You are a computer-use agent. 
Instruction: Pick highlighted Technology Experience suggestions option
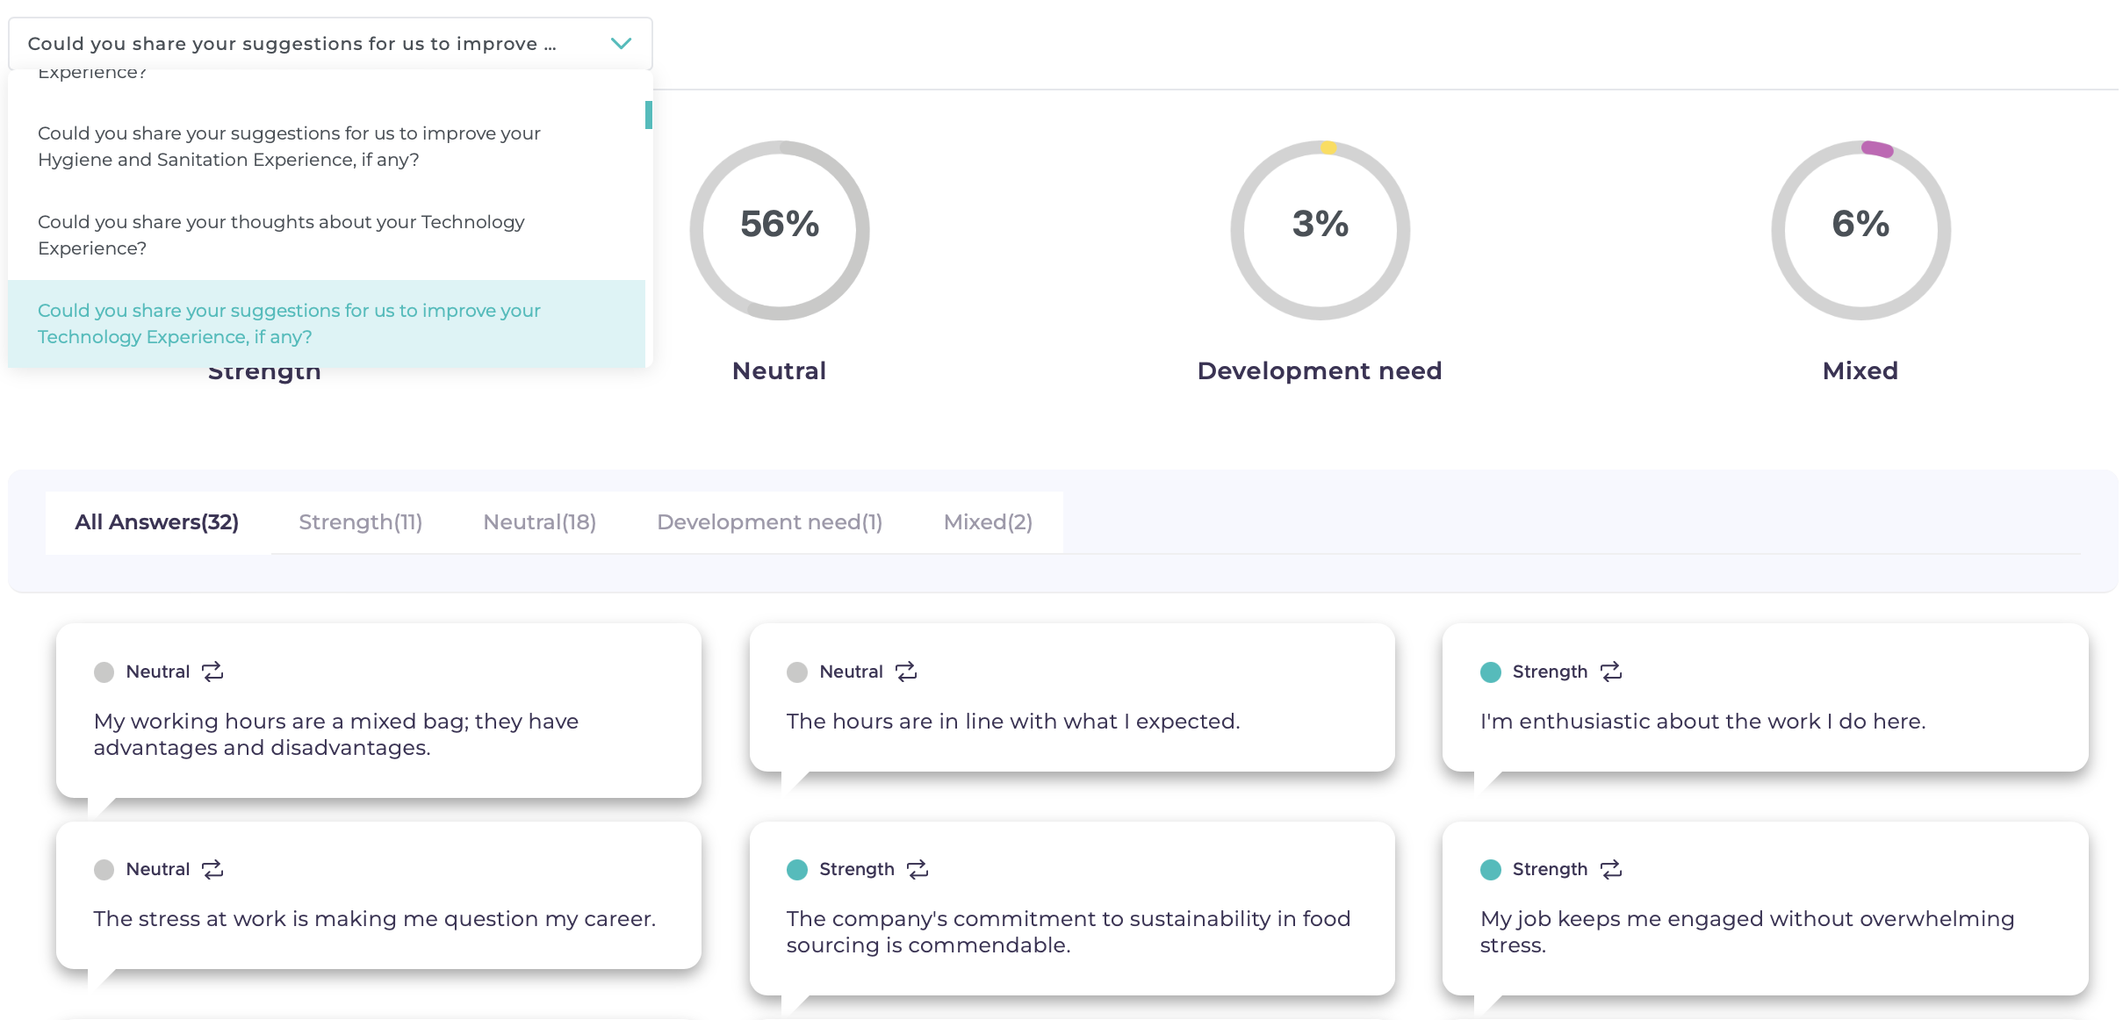(x=289, y=324)
